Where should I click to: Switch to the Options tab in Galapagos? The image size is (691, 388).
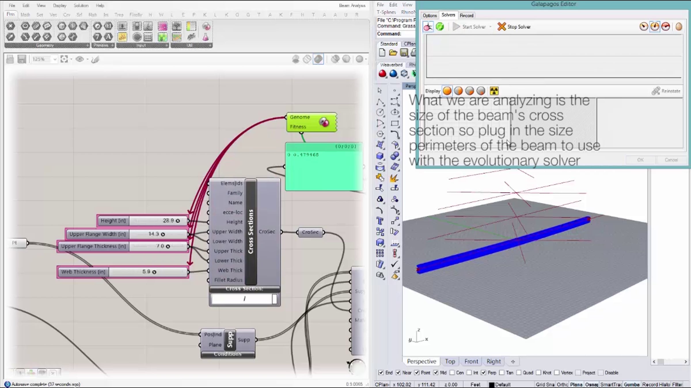[430, 16]
